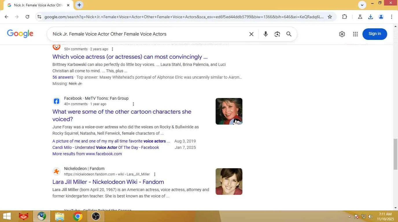
Task: Open File Explorer from the taskbar
Action: click(60, 216)
